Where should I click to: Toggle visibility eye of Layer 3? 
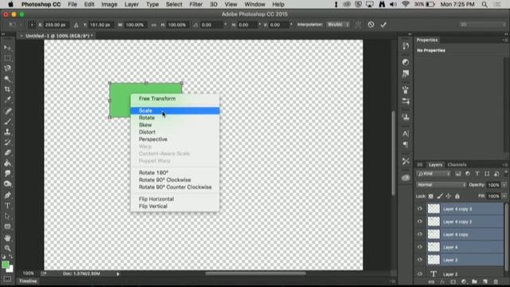coord(420,260)
